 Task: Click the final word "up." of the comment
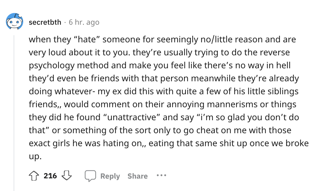35,156
